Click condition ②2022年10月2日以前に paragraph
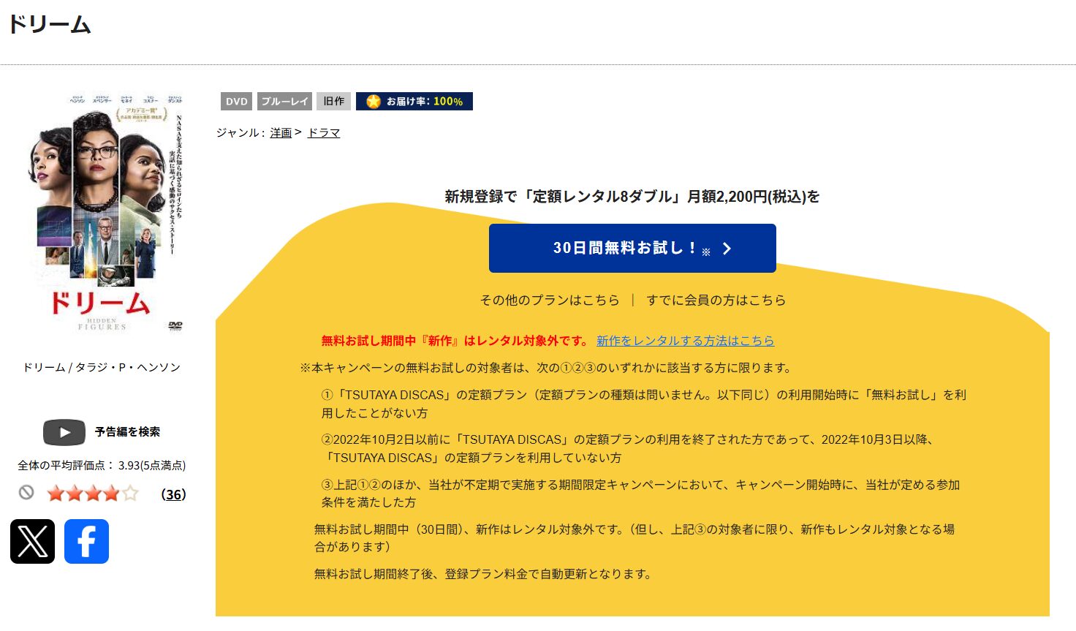 click(x=629, y=448)
